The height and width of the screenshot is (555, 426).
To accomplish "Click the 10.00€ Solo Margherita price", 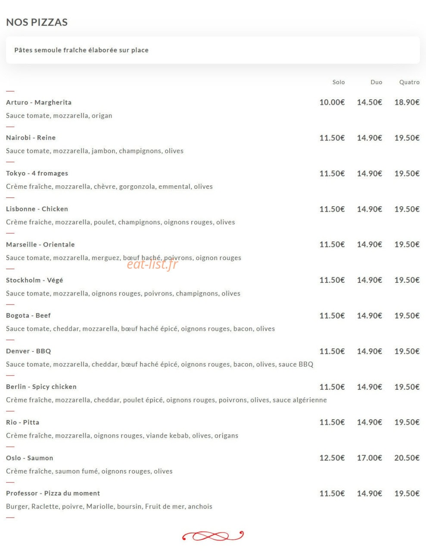I will click(x=332, y=102).
